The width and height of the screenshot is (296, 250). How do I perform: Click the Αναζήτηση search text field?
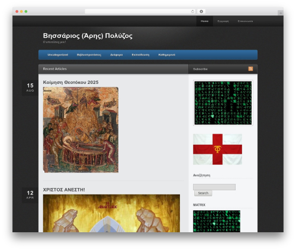[x=214, y=187]
